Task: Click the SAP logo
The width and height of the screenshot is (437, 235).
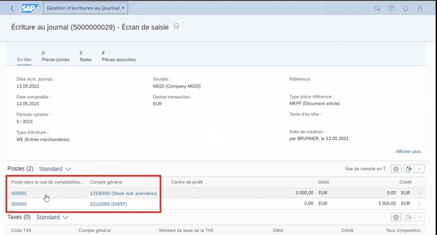Action: pyautogui.click(x=30, y=8)
